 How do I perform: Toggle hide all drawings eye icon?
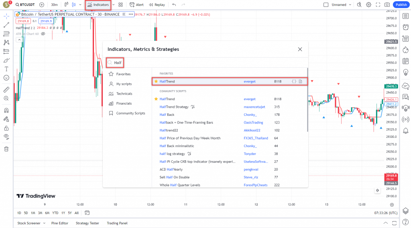pos(6,137)
